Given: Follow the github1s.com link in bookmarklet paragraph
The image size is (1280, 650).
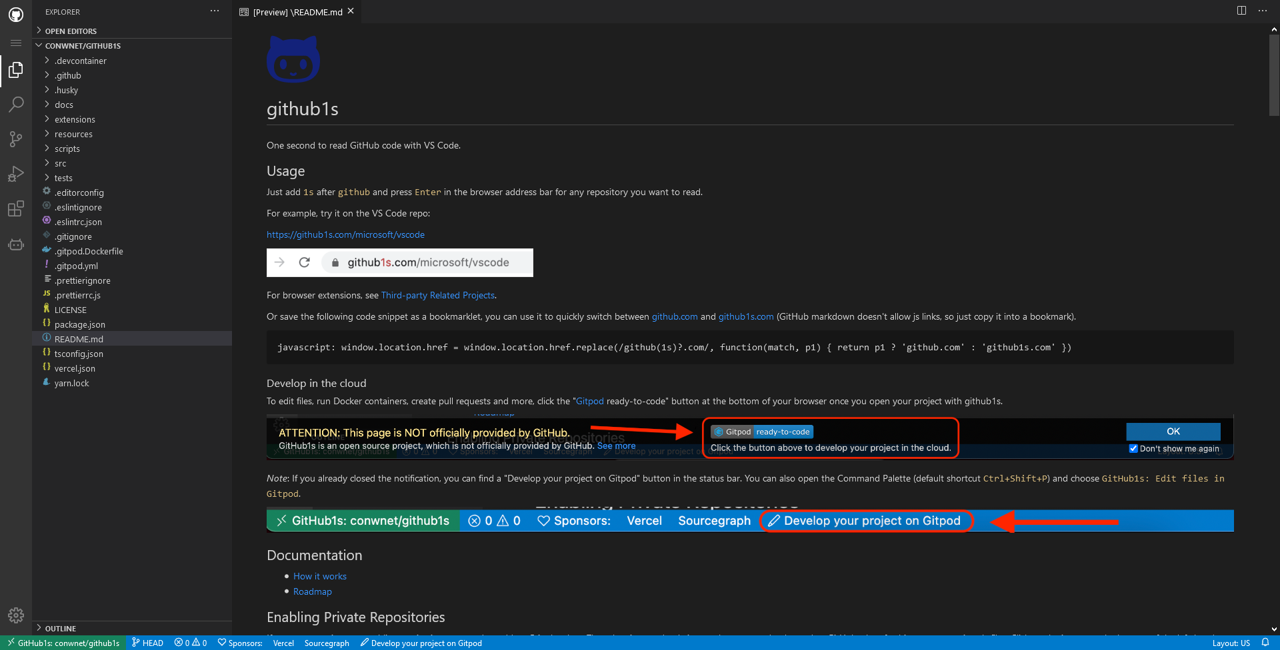Looking at the screenshot, I should (x=746, y=316).
